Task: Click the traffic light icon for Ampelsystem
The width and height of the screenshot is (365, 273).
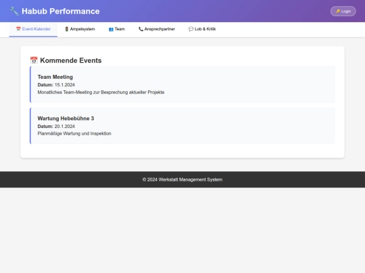Action: 66,29
